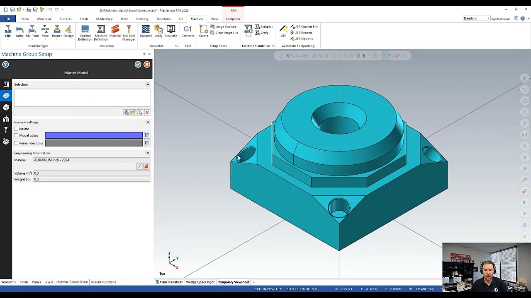The width and height of the screenshot is (531, 298).
Task: Click Machine Simulation Backplot
Action: [x=264, y=26]
